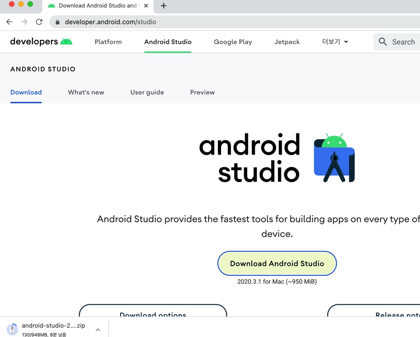420x337 pixels.
Task: Go back with the browser back arrow
Action: tap(9, 22)
